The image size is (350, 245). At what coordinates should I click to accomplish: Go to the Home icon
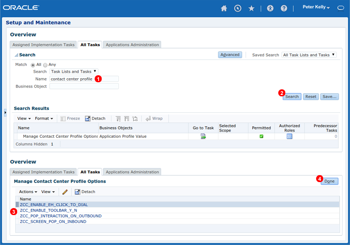click(224, 8)
